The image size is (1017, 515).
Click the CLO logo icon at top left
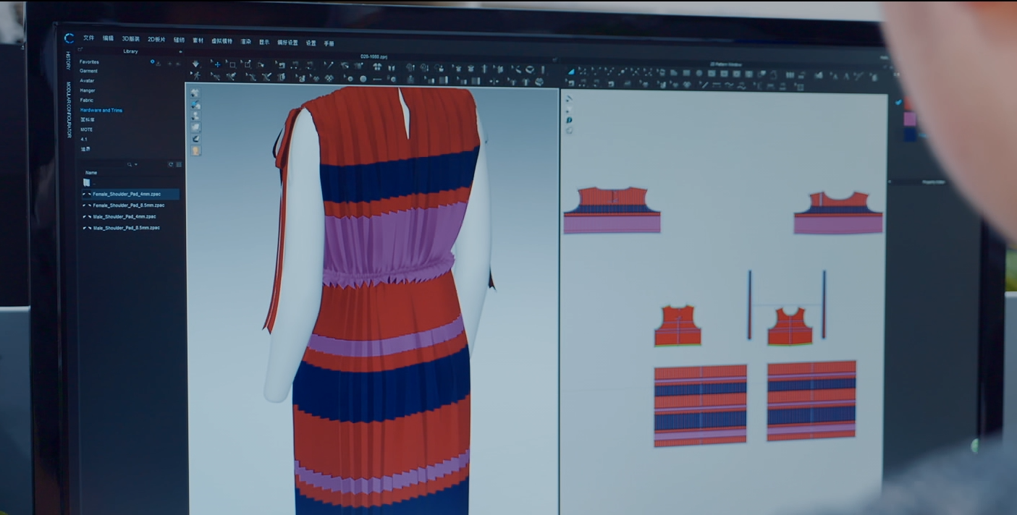point(69,38)
